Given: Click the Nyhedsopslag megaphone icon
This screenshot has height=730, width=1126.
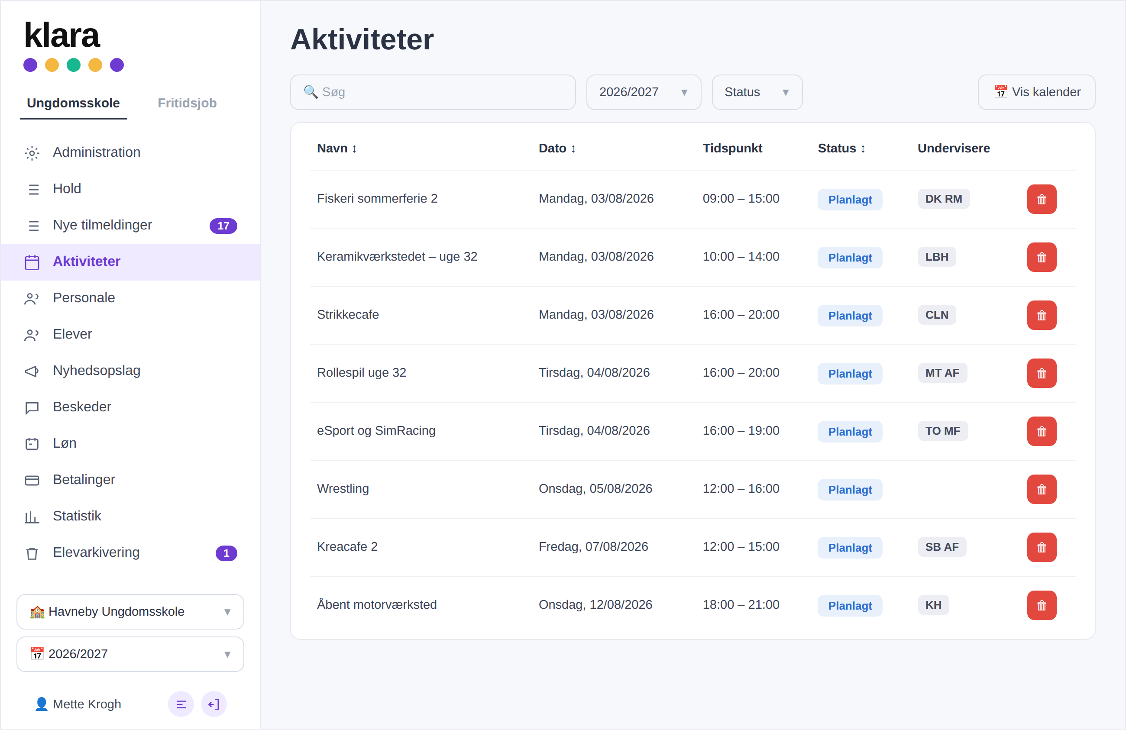Looking at the screenshot, I should 32,371.
